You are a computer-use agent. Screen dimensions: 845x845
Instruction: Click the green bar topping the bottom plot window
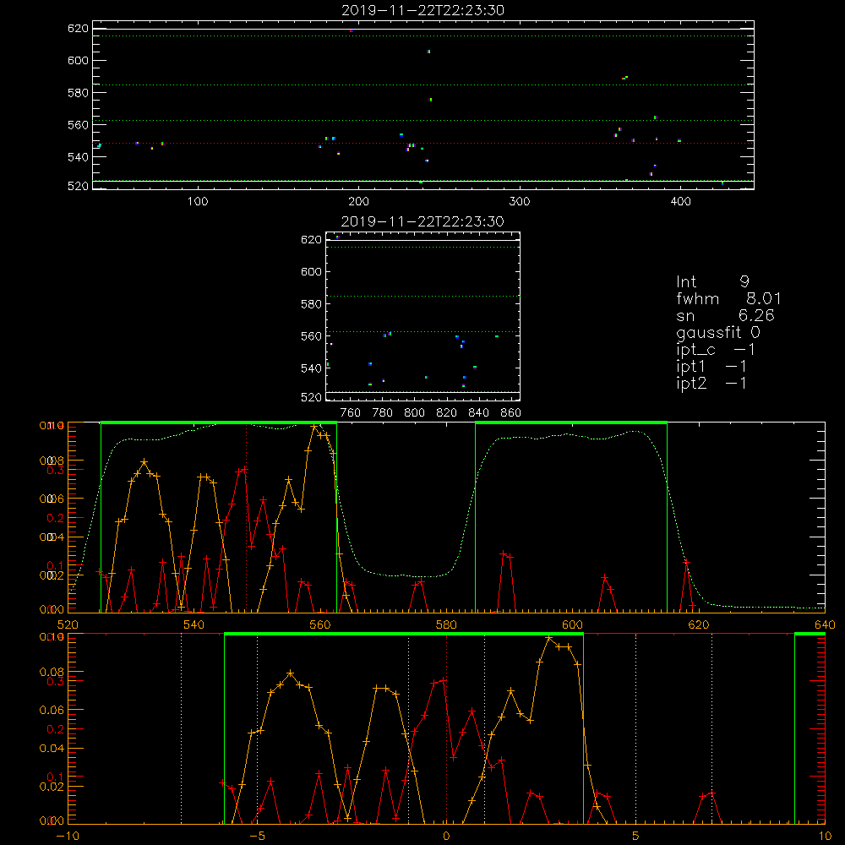coord(404,634)
